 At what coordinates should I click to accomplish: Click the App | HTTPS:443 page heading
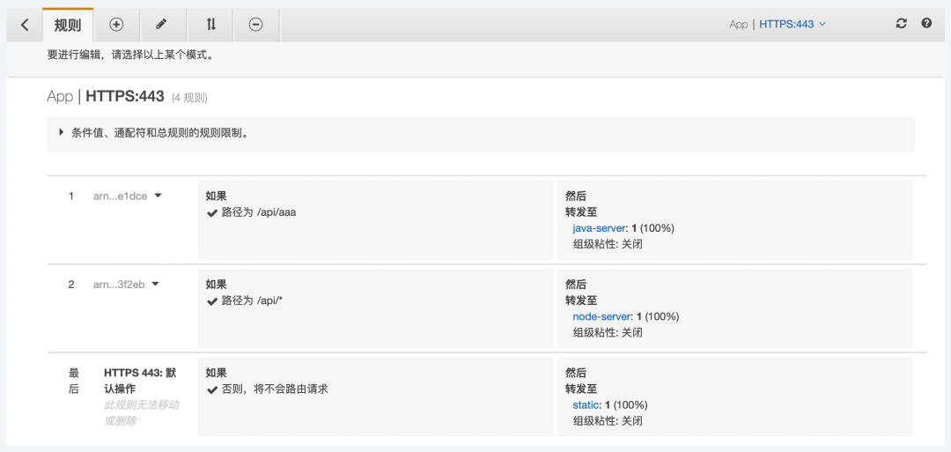click(106, 96)
